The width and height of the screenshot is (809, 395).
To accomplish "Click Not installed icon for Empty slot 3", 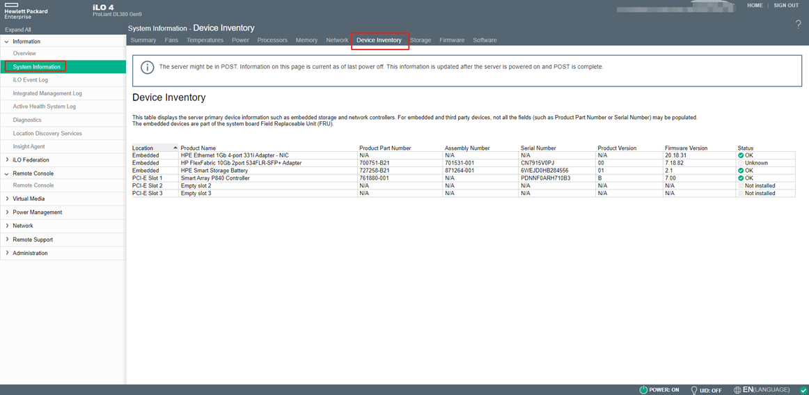I will coord(741,193).
